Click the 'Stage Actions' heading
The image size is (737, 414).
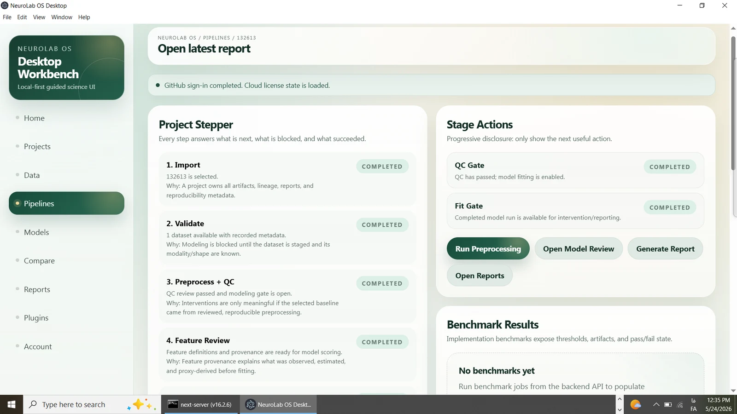click(480, 125)
